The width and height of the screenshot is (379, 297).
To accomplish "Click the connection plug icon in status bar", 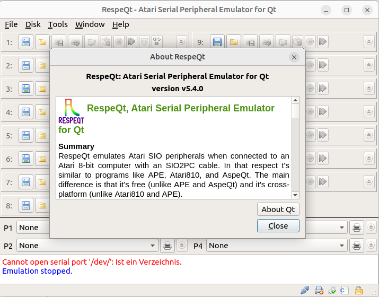I will 305,290.
